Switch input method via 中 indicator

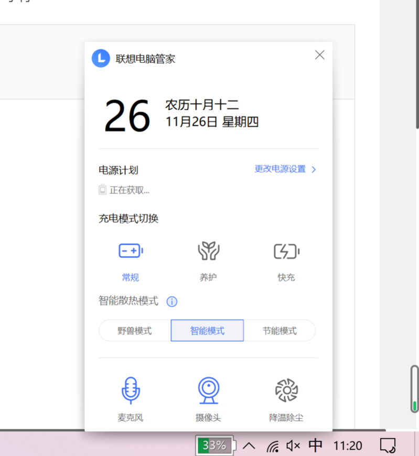pos(315,446)
